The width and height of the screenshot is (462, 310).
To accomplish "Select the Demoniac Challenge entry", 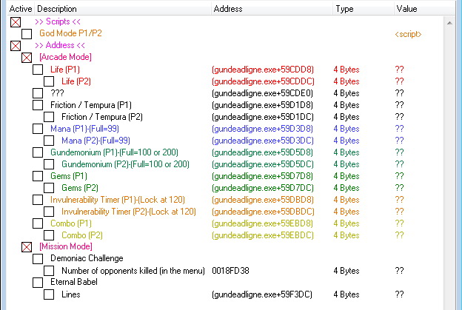I will (x=87, y=258).
